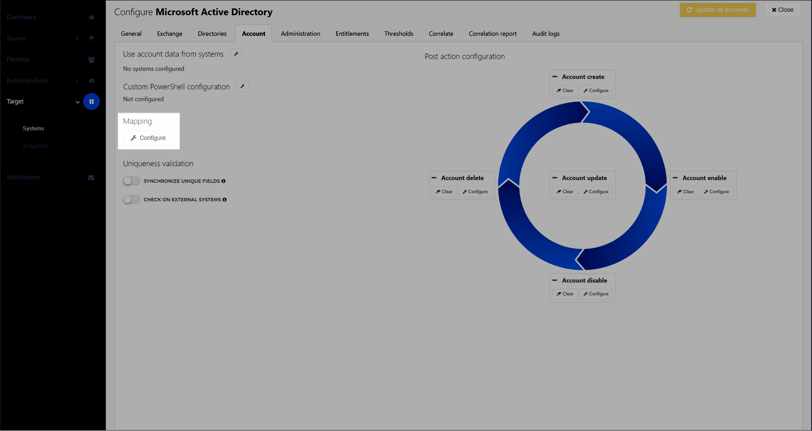Switch to the Correlate tab

pos(441,34)
